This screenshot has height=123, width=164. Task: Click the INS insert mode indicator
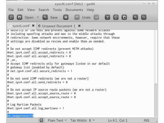(147, 120)
